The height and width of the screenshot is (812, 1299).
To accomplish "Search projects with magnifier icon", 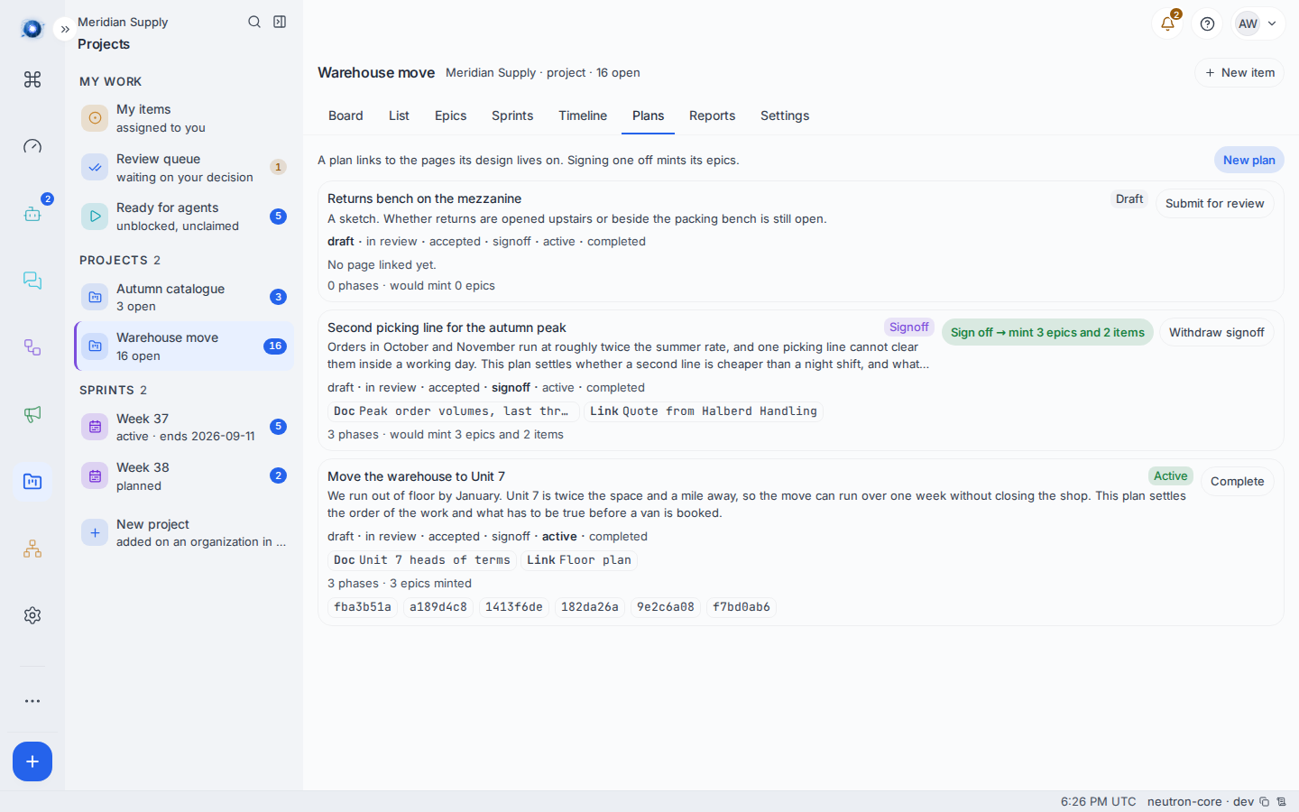I will click(254, 22).
